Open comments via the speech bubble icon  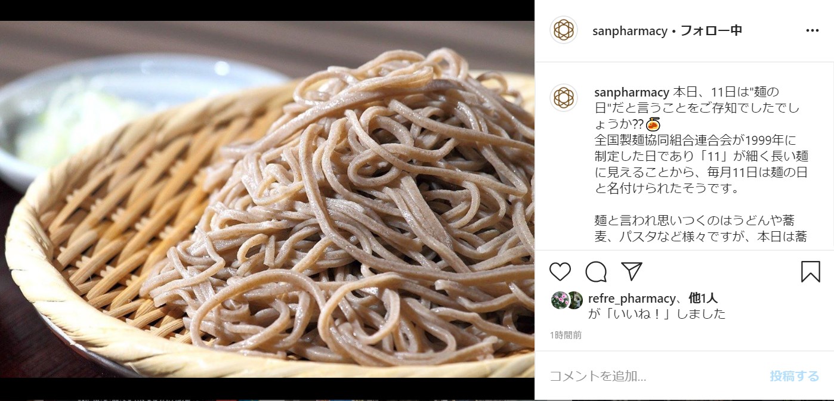pos(596,272)
